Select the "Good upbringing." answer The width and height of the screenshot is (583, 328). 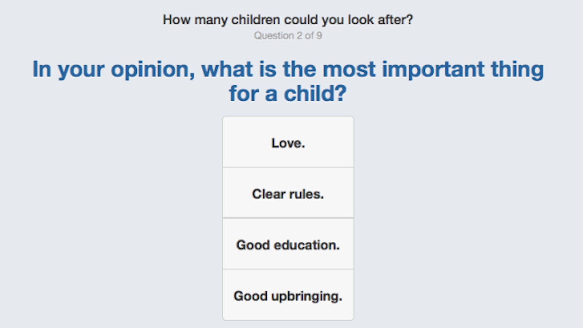[288, 295]
